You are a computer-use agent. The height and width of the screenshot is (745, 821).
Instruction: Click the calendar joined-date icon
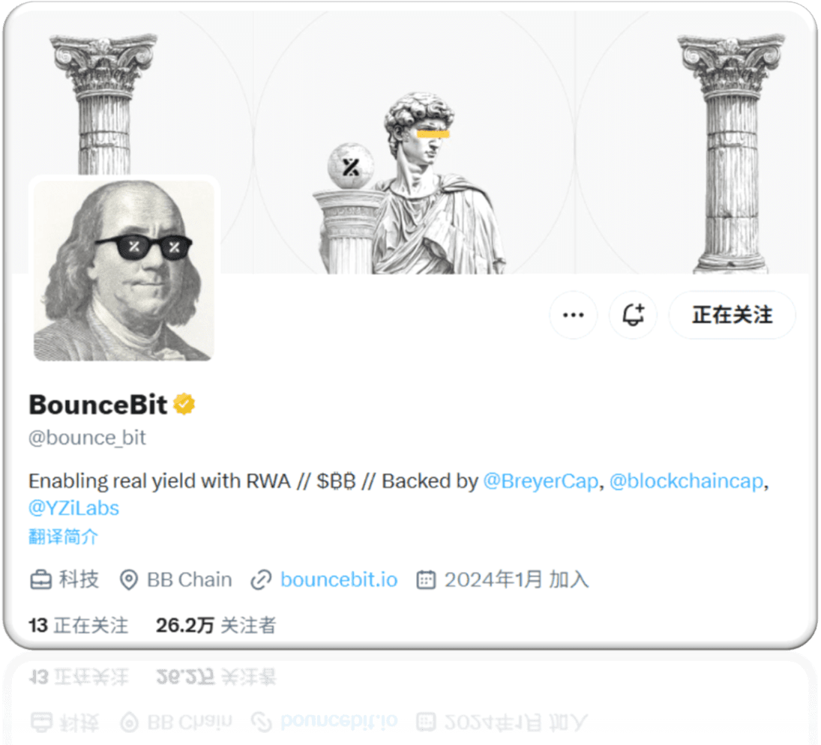click(x=426, y=580)
